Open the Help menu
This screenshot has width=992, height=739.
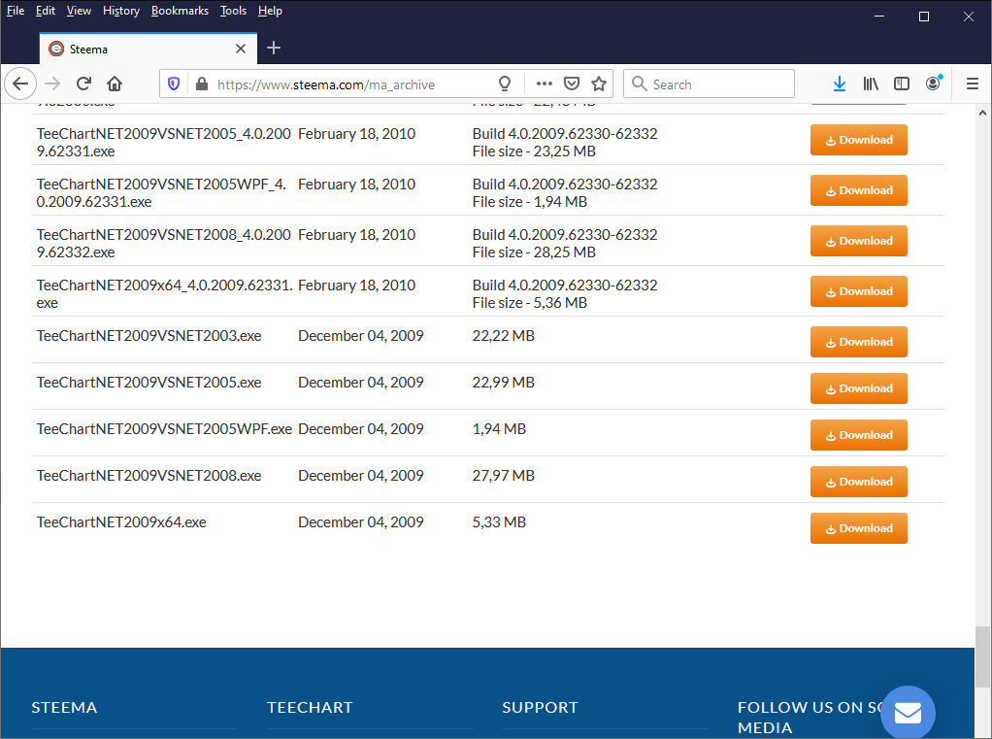[270, 11]
